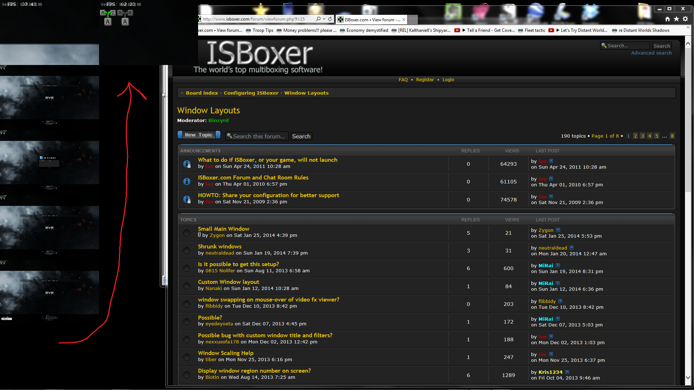The height and width of the screenshot is (390, 694).
Task: Open Let's Try Distant Worlds bookmark
Action: coord(578,30)
